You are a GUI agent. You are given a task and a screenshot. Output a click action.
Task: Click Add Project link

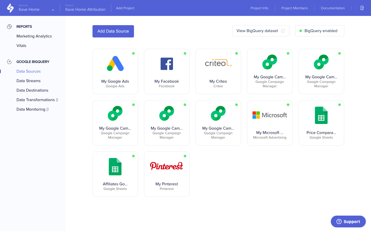click(125, 8)
